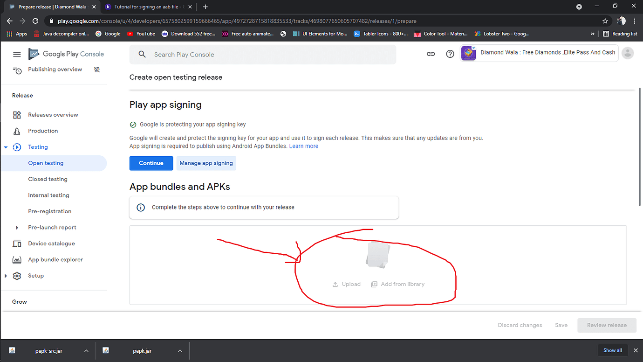Select the Testing sidebar item
Screen dimensions: 643x362
coord(38,147)
